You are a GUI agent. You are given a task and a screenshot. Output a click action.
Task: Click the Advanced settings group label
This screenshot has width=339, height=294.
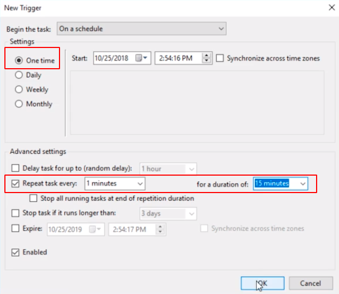coord(38,152)
